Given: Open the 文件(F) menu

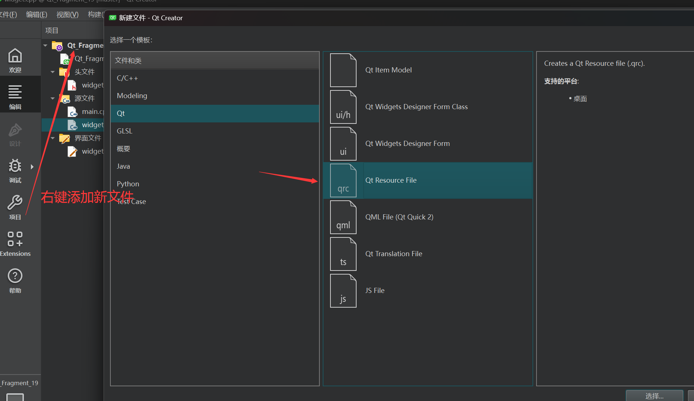Looking at the screenshot, I should point(8,14).
